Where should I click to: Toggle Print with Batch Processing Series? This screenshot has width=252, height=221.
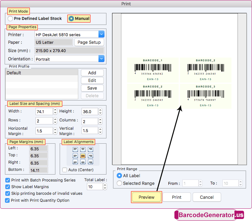click(x=7, y=180)
